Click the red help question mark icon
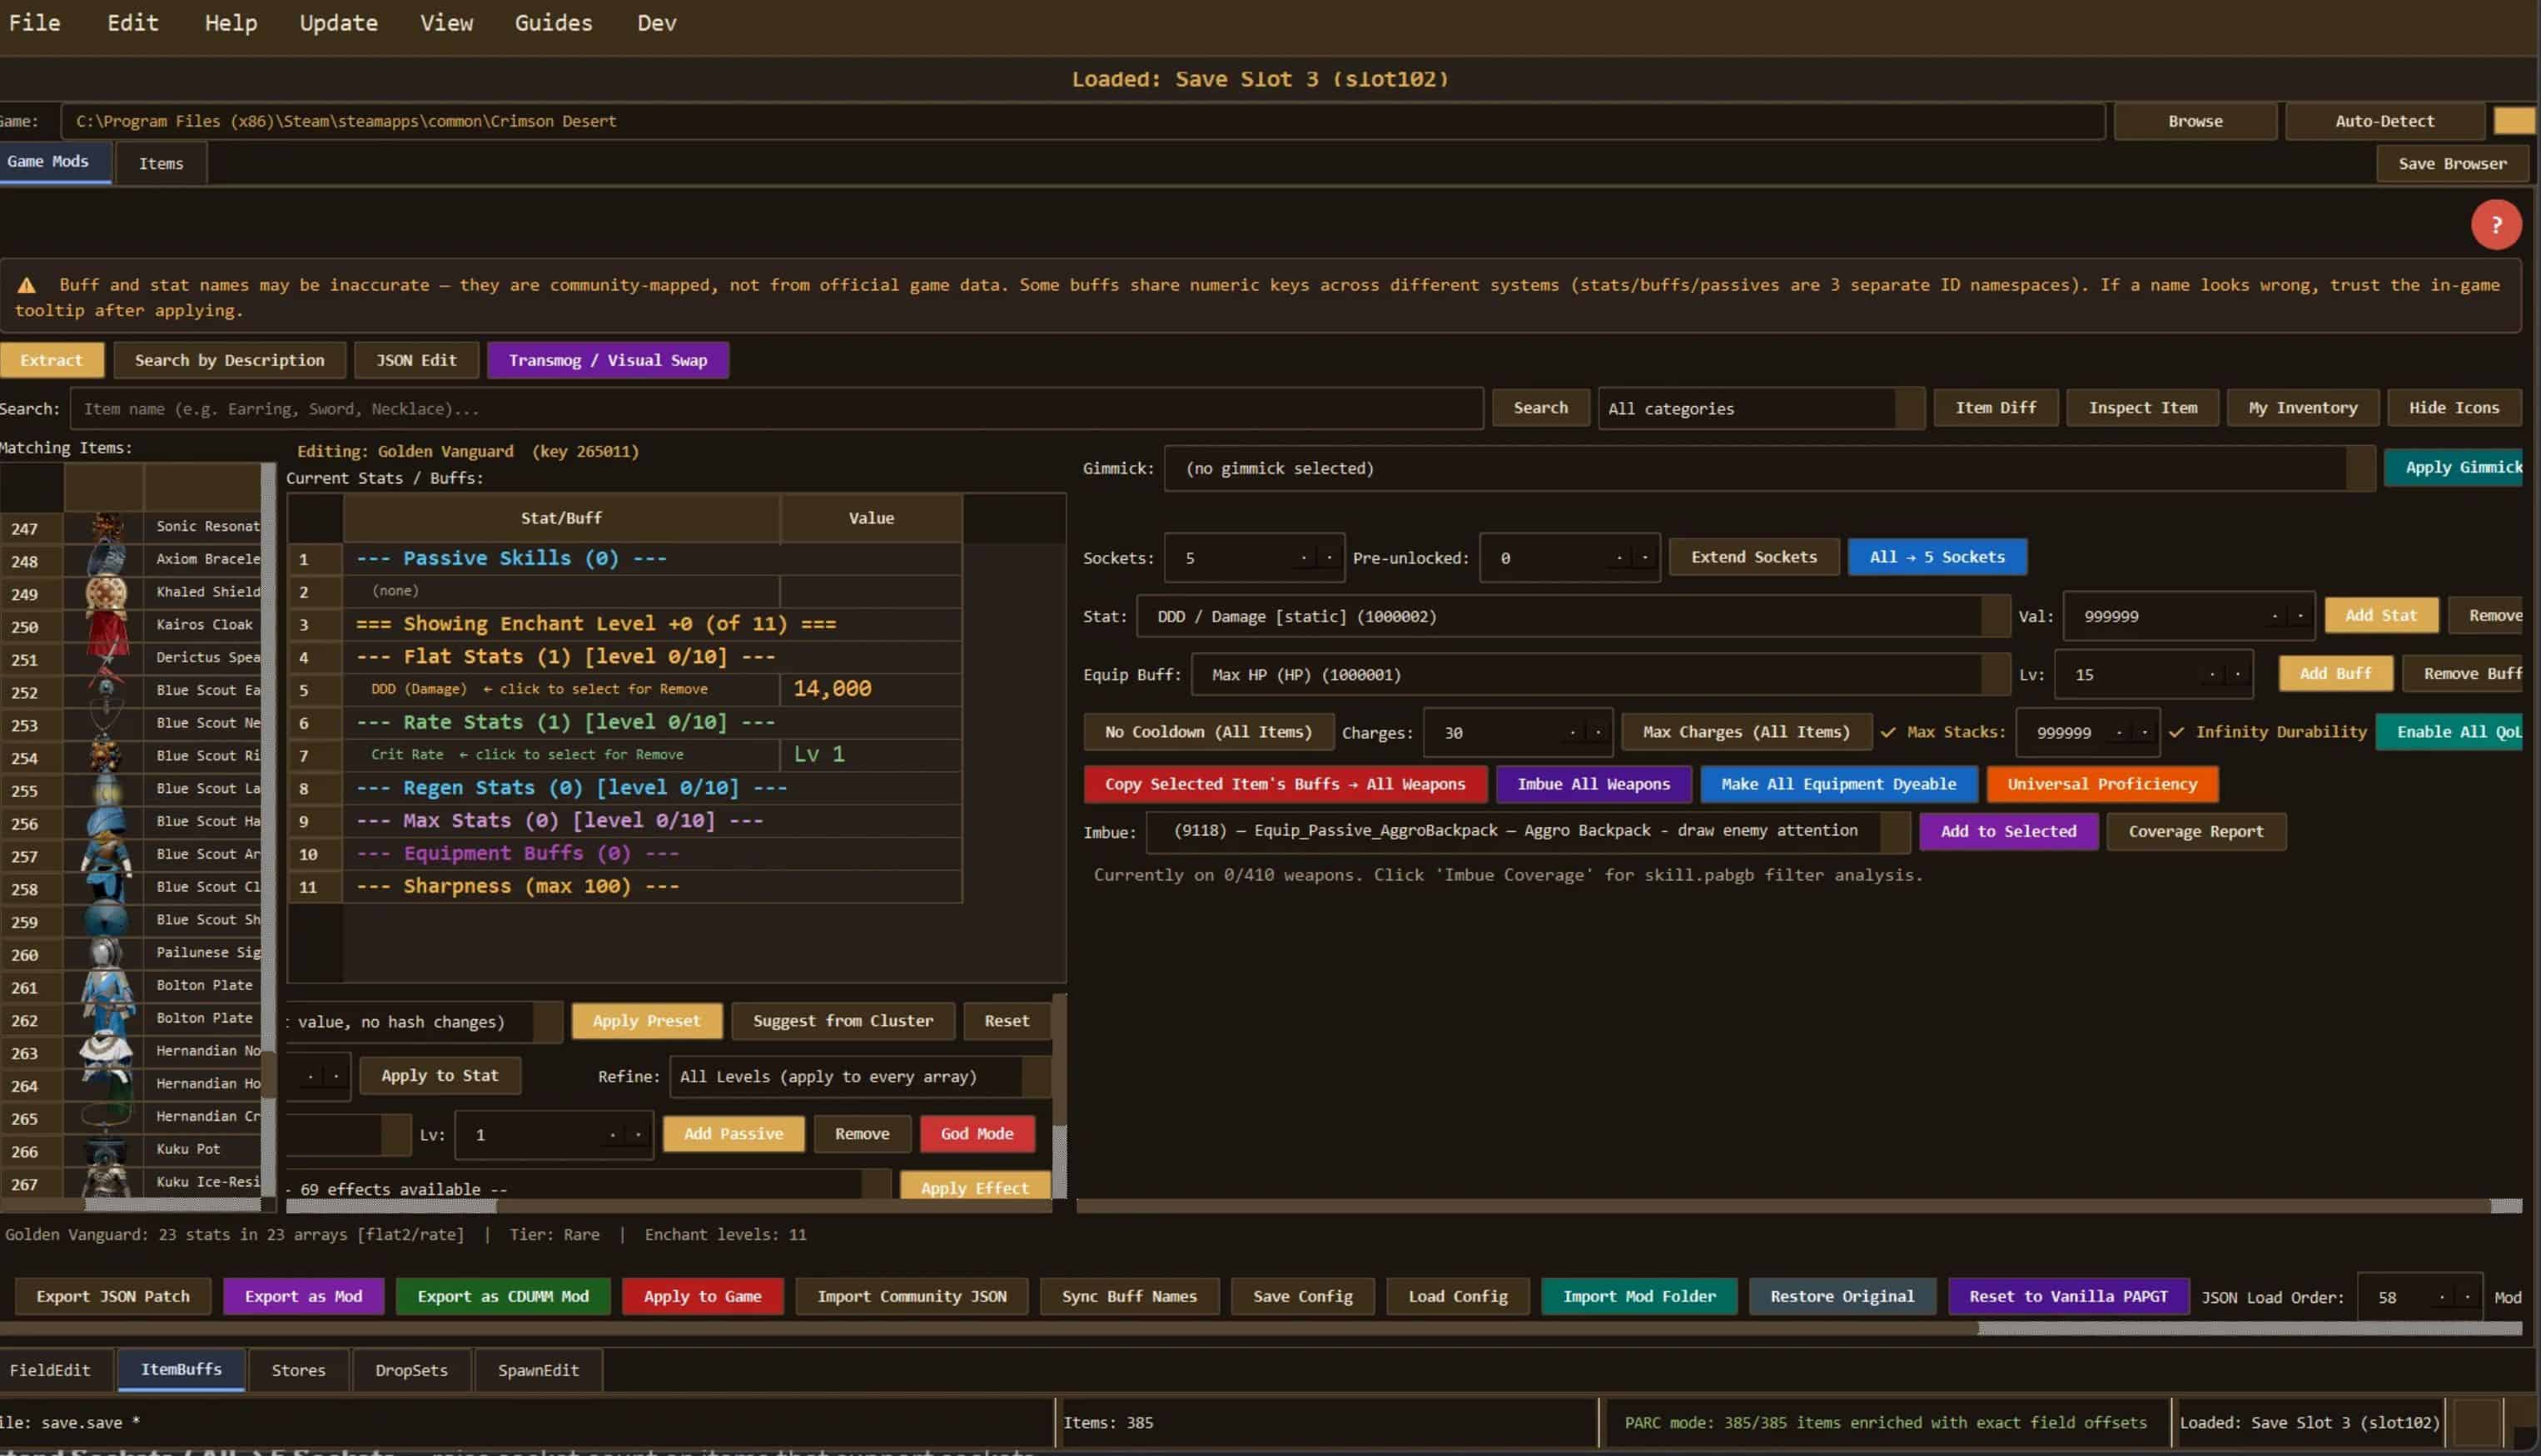Viewport: 2541px width, 1456px height. tap(2495, 225)
